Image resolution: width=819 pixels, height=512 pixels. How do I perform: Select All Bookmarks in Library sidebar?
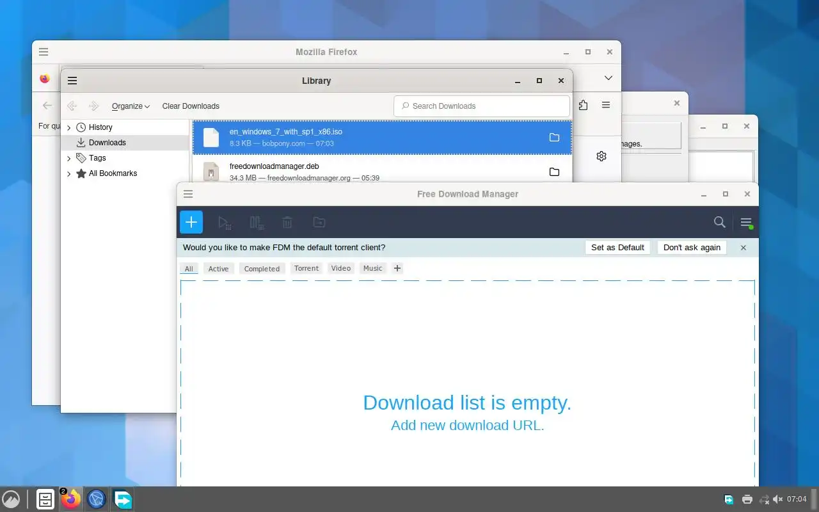point(113,173)
